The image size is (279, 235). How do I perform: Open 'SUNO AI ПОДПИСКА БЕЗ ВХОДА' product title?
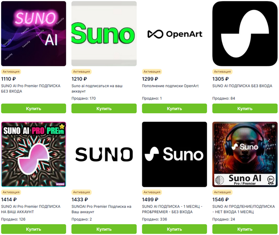tap(242, 86)
